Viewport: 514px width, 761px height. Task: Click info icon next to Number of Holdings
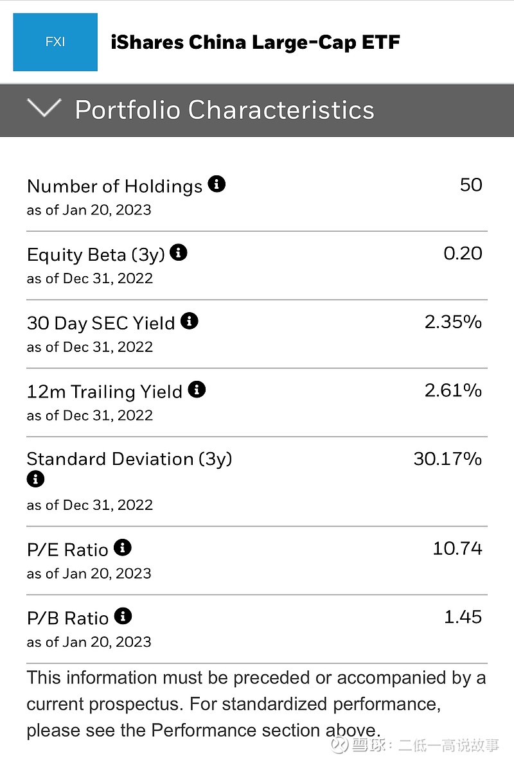[217, 185]
